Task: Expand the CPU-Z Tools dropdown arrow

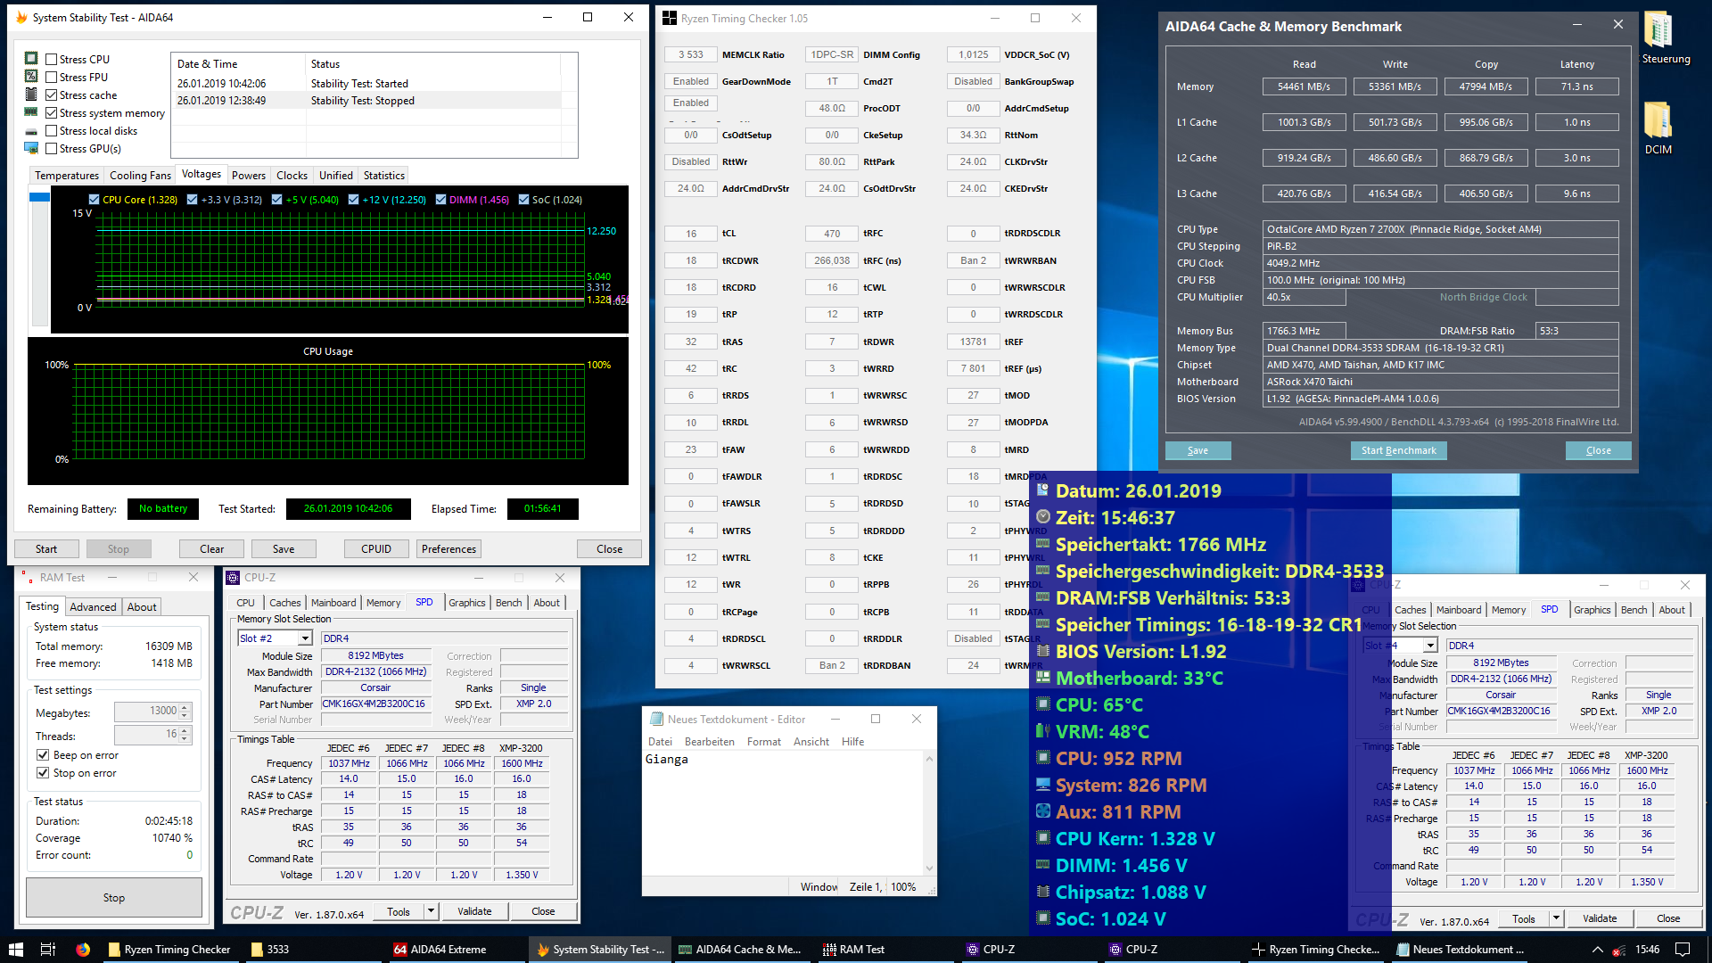Action: click(x=431, y=911)
